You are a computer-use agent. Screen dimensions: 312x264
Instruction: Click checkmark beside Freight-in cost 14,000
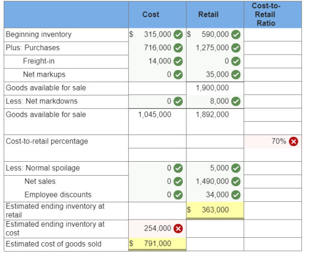178,61
